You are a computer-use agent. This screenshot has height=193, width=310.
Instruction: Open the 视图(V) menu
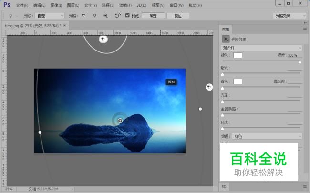158,5
